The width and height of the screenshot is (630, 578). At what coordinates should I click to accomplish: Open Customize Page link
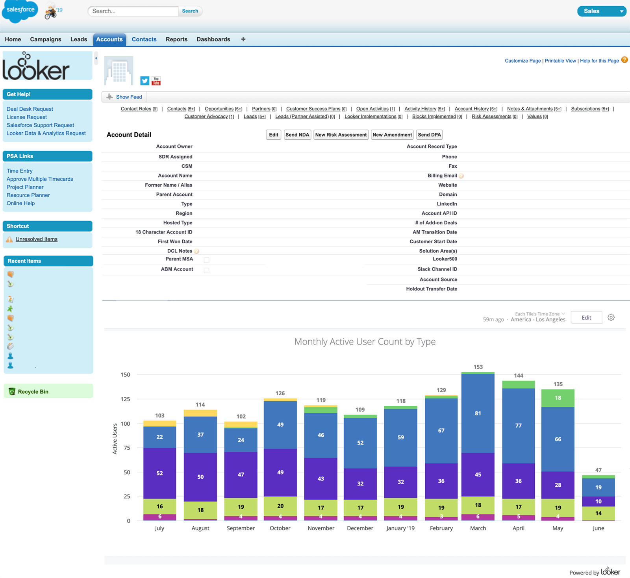[523, 61]
